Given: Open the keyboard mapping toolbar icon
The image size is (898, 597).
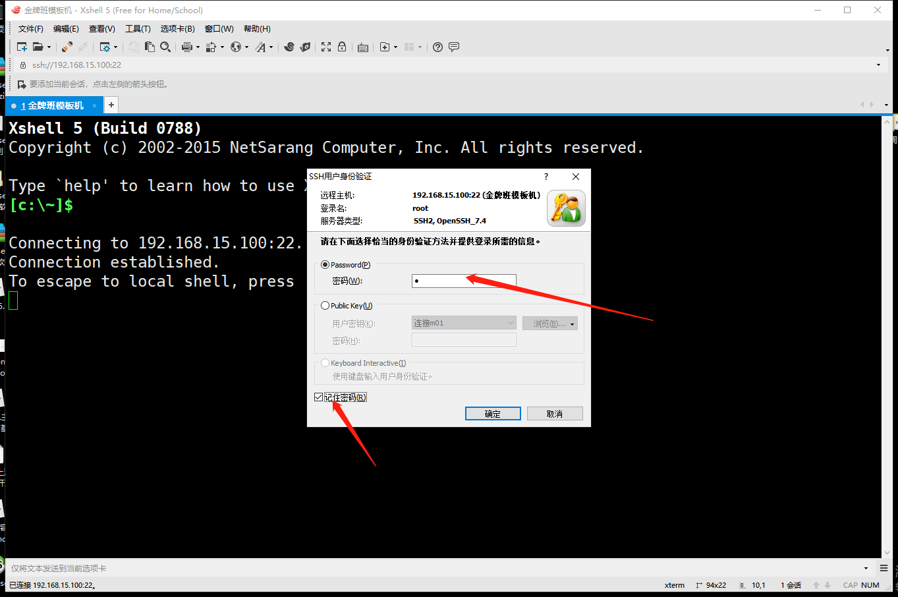Looking at the screenshot, I should tap(363, 47).
